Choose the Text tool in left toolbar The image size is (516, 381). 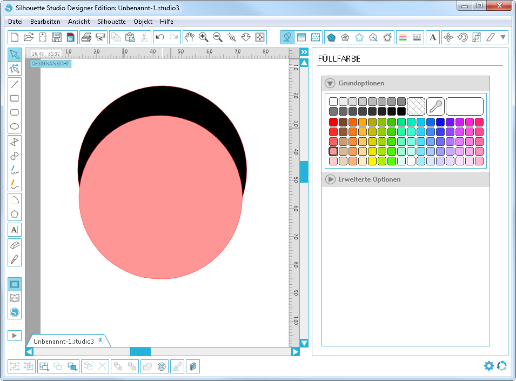(x=15, y=229)
